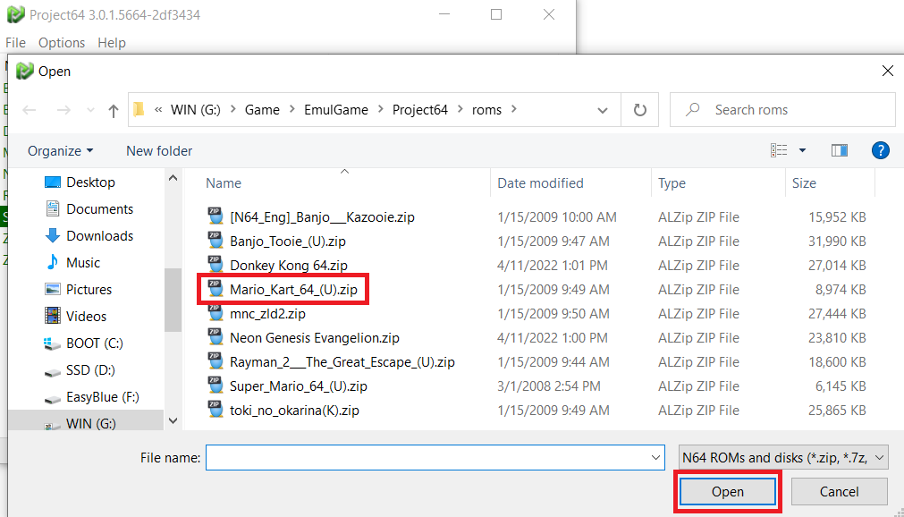The width and height of the screenshot is (904, 517).
Task: Cancel the Open dialog
Action: (839, 492)
